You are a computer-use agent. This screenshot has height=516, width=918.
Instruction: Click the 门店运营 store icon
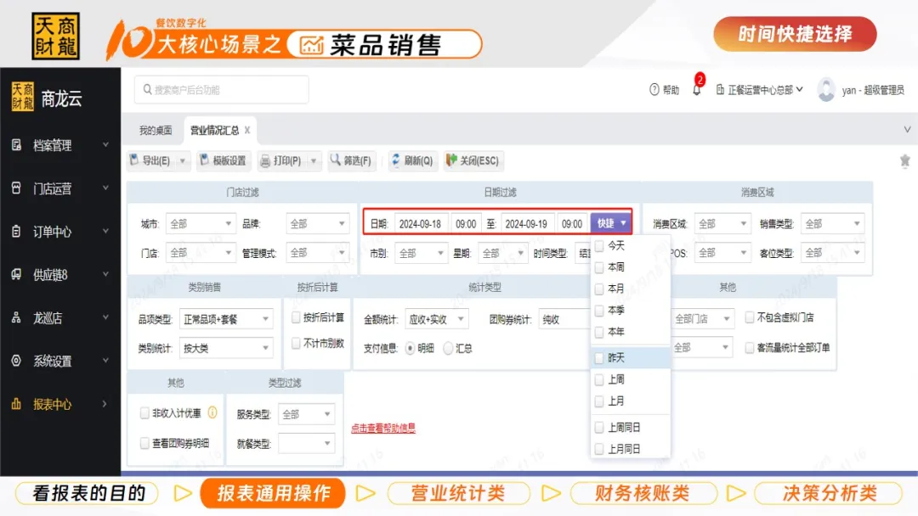click(16, 188)
